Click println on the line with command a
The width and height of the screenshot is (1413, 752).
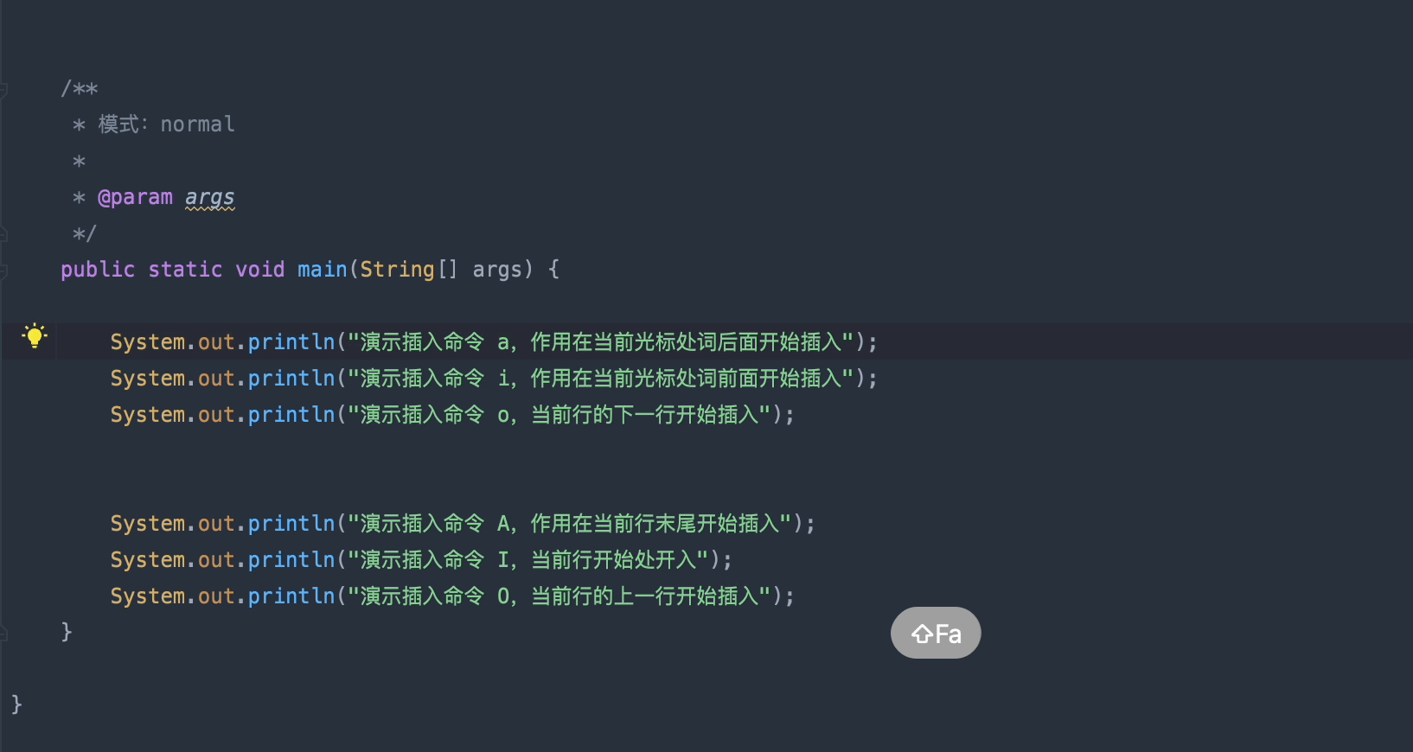pos(291,343)
